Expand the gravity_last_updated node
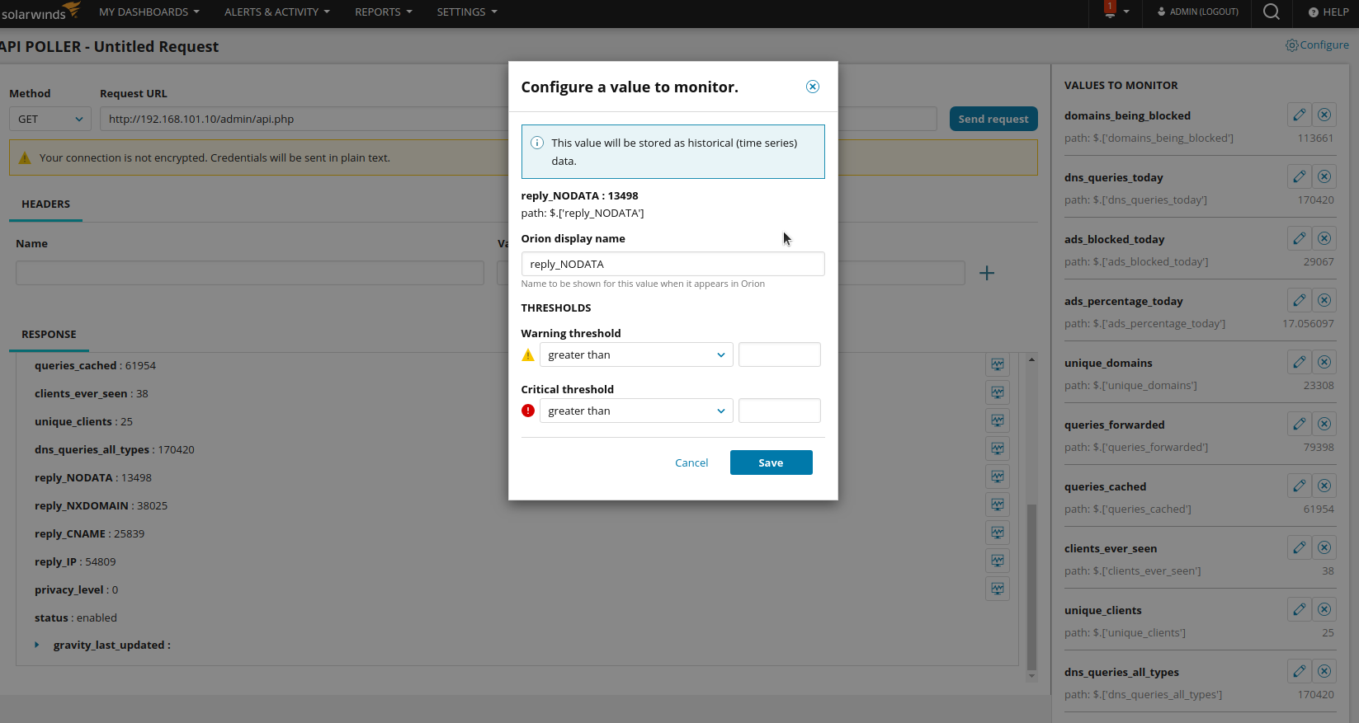This screenshot has height=723, width=1359. pyautogui.click(x=37, y=645)
